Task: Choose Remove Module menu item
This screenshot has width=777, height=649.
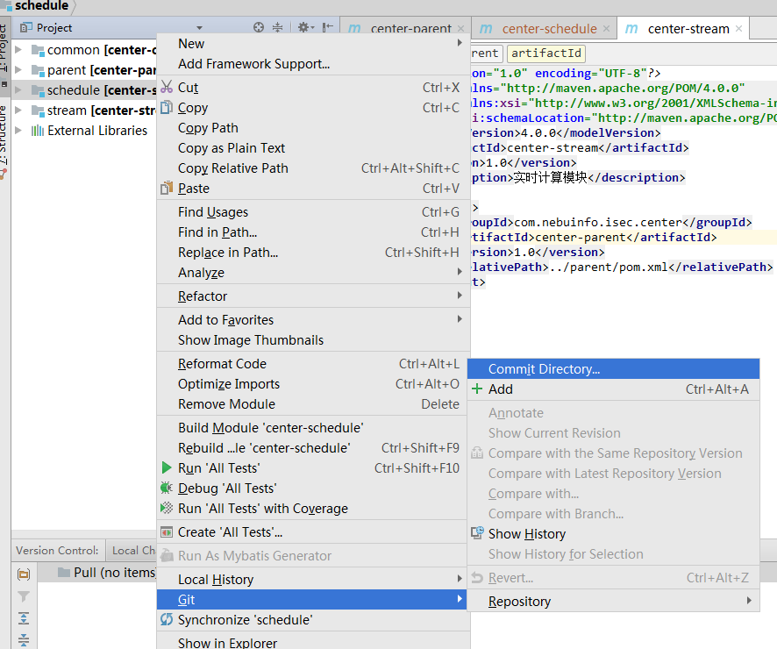Action: click(312, 403)
